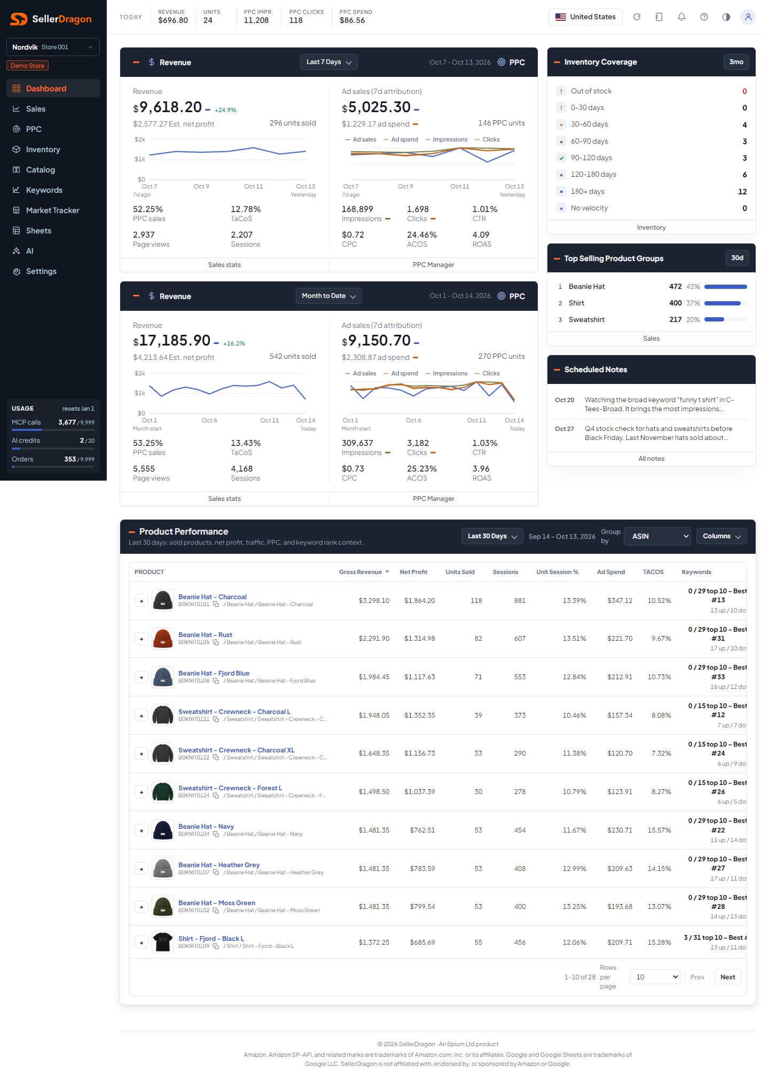The height and width of the screenshot is (1091, 761).
Task: Go to the Next page of products
Action: [x=727, y=977]
